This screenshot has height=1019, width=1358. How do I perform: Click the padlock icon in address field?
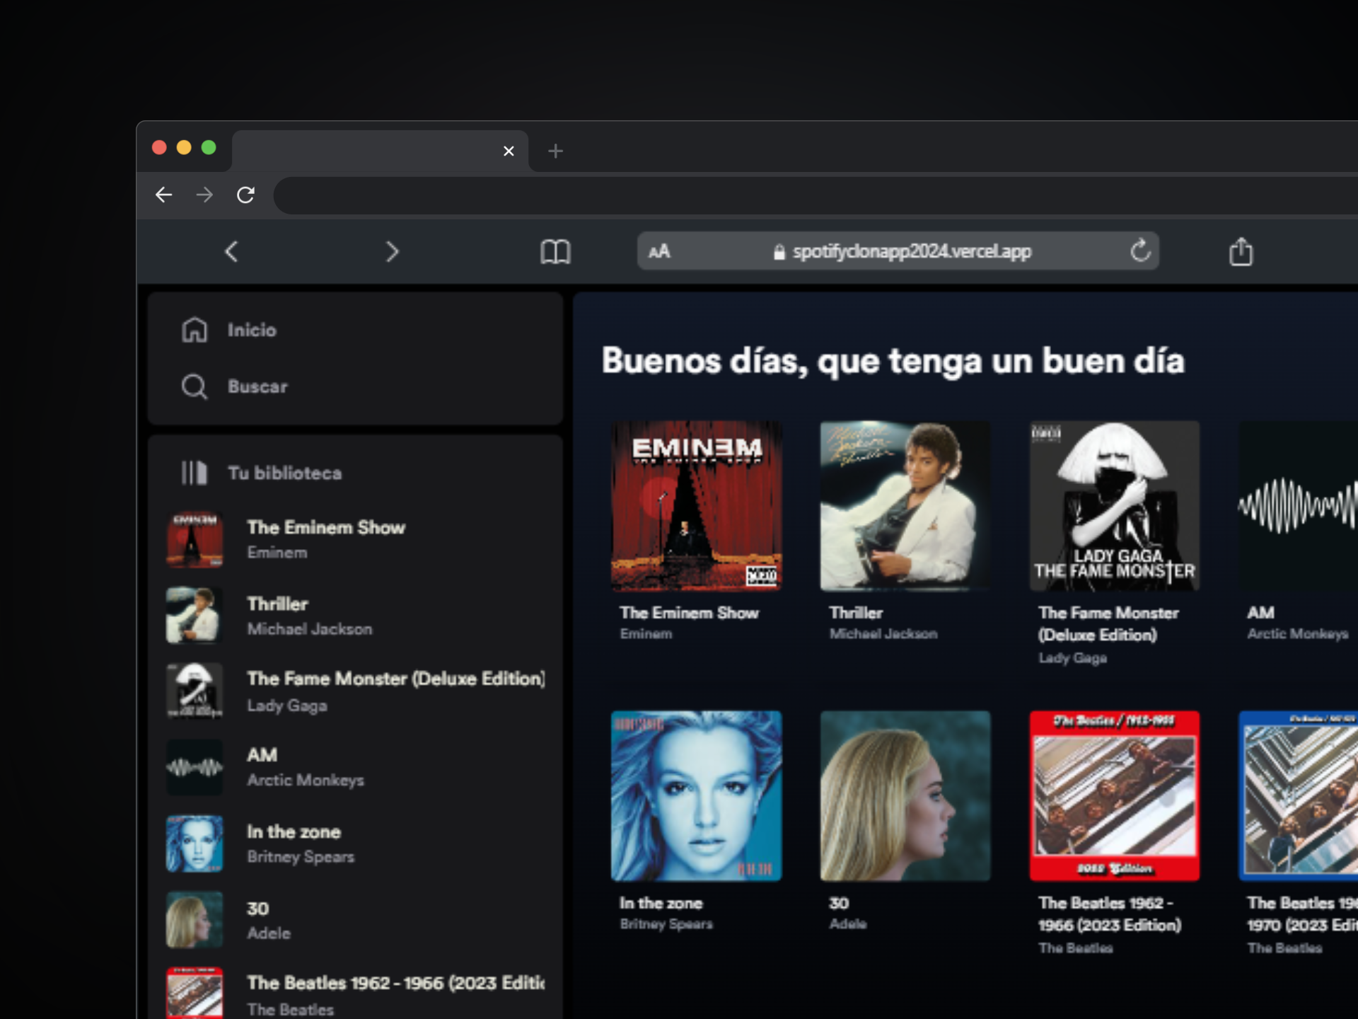pyautogui.click(x=779, y=252)
